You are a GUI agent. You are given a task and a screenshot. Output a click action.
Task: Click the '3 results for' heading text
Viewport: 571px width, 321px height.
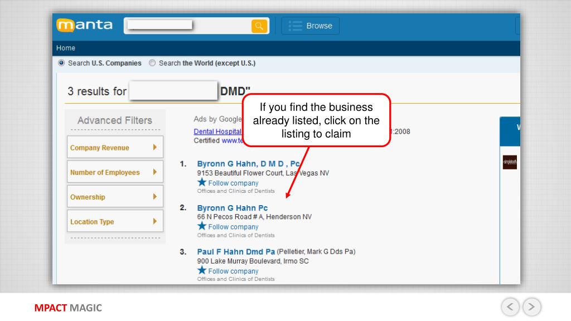97,91
